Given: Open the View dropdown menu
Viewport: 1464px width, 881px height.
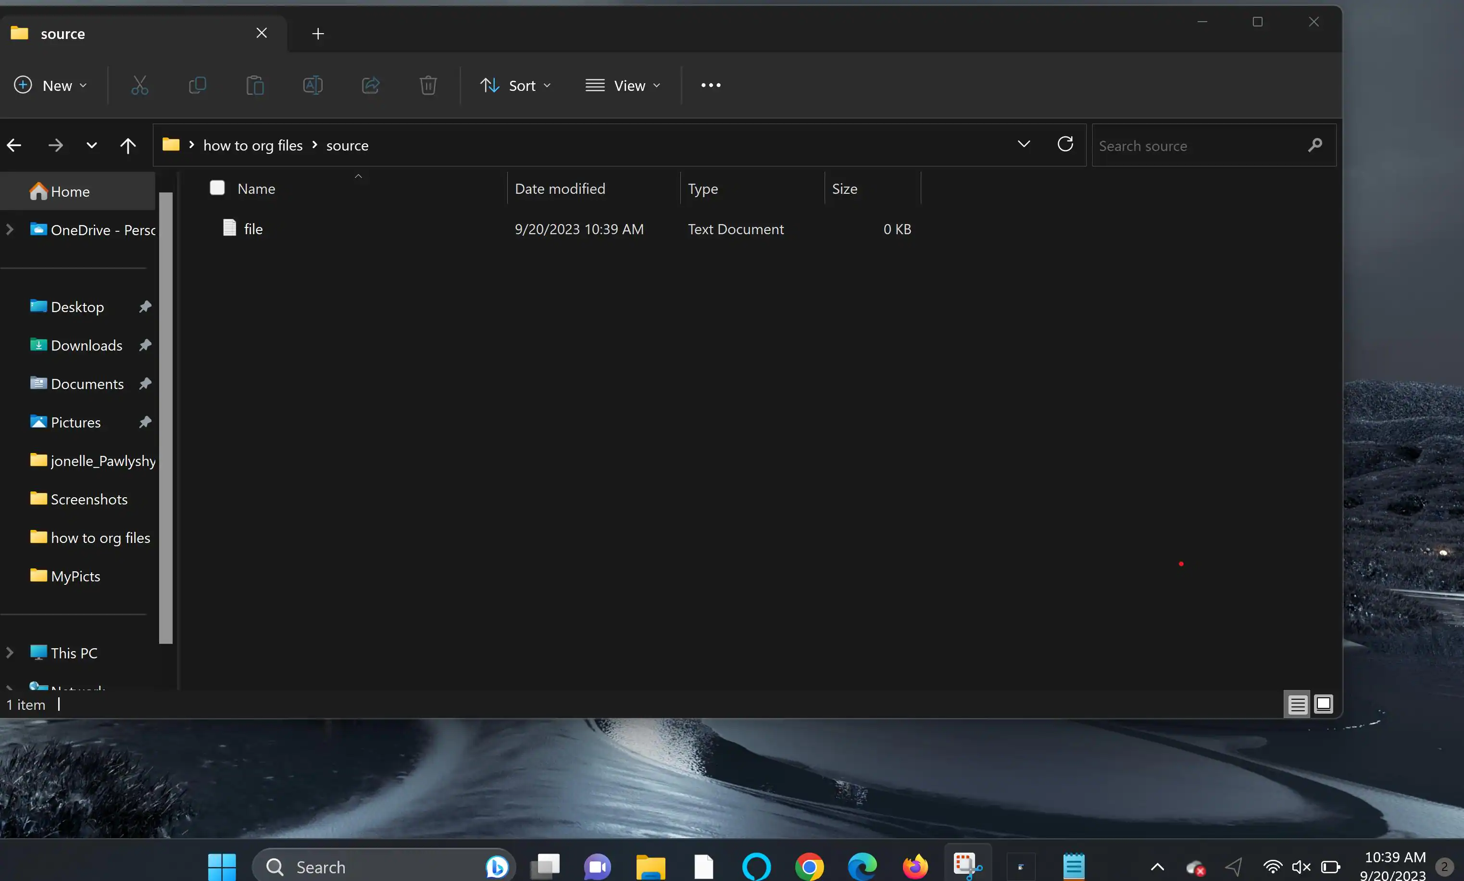Looking at the screenshot, I should [x=623, y=86].
